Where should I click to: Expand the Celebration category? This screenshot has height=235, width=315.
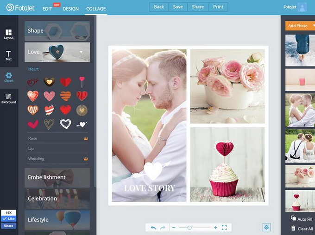point(57,199)
